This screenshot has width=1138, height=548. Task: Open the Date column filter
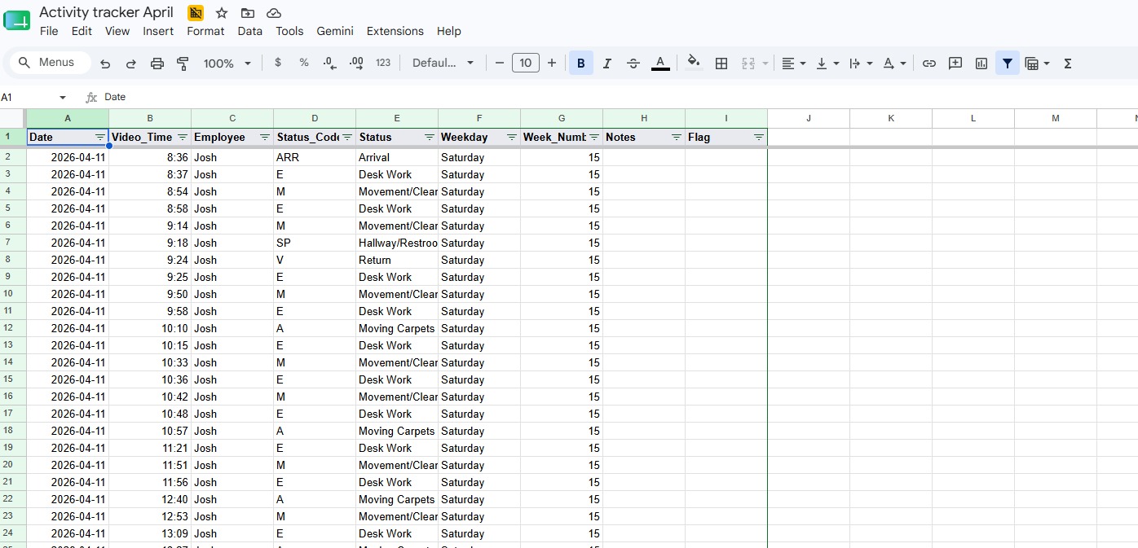100,138
